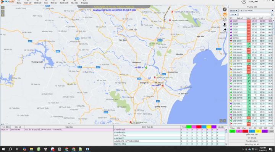275x152 pixels.
Task: Toggle the E map layer button
Action: point(3,15)
